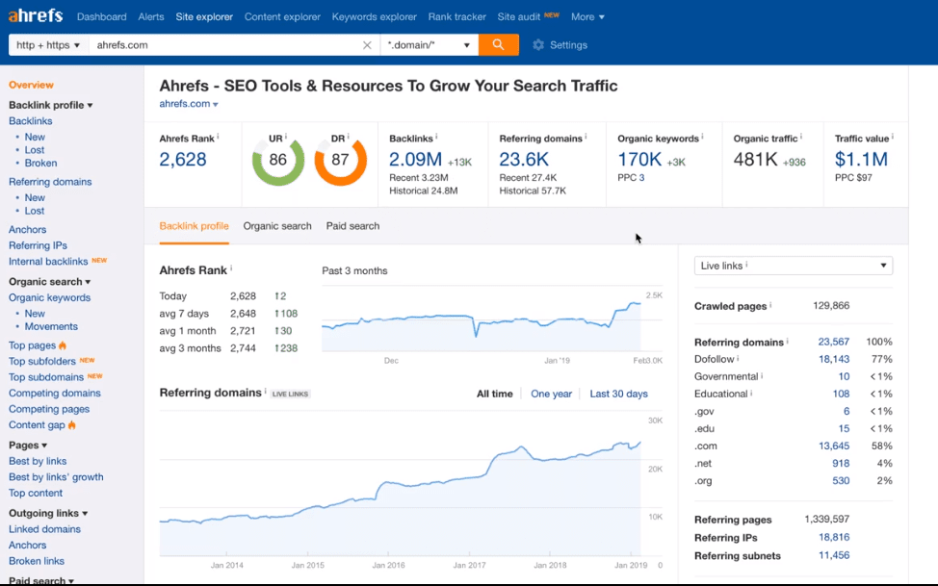Open Top content in the sidebar

(x=36, y=493)
